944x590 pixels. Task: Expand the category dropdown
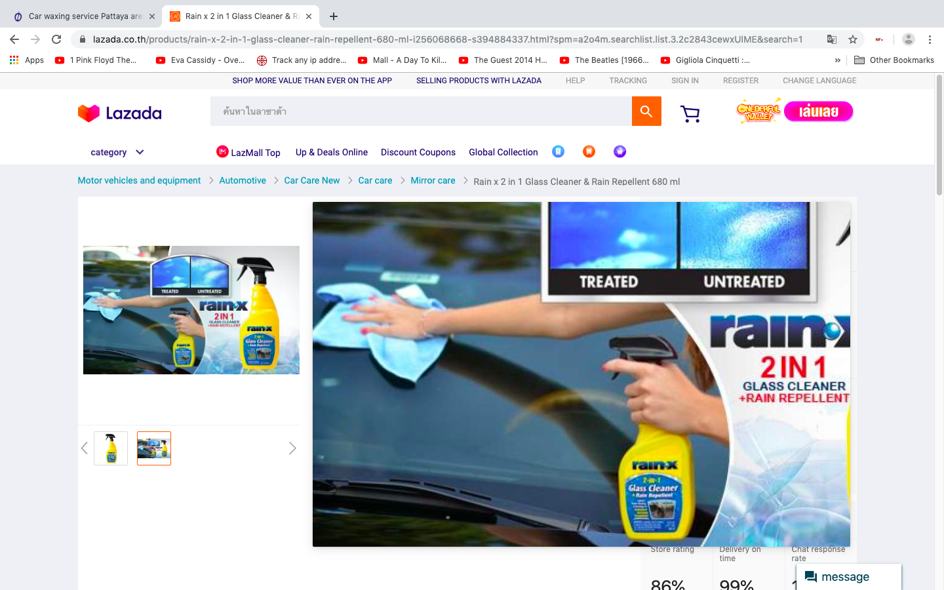[117, 152]
